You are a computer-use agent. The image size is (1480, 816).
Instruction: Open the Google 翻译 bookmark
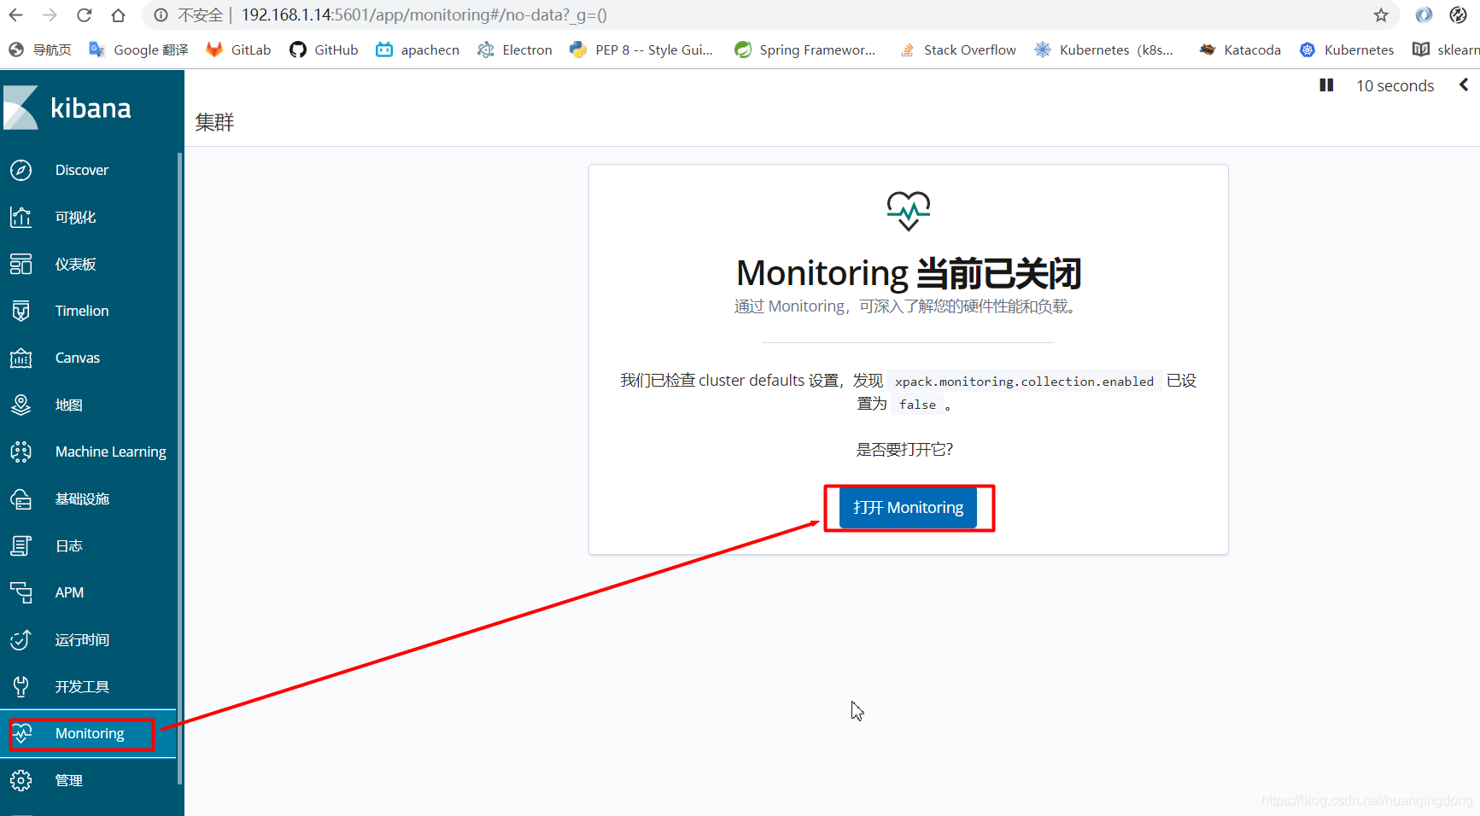click(x=139, y=50)
